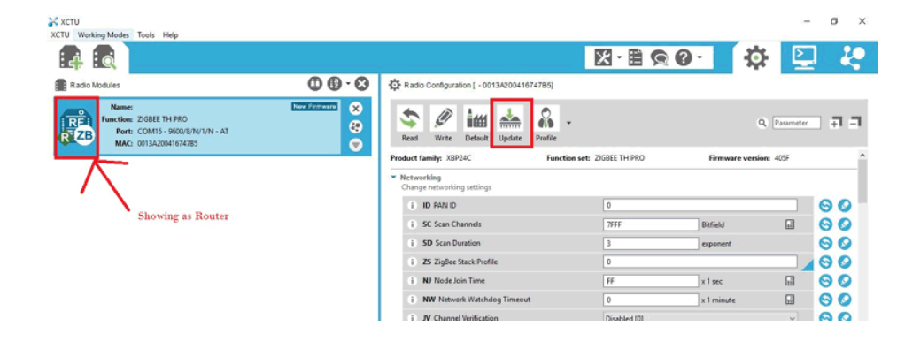Edit the Network Watchdog Timeout field
The height and width of the screenshot is (349, 897).
[651, 300]
